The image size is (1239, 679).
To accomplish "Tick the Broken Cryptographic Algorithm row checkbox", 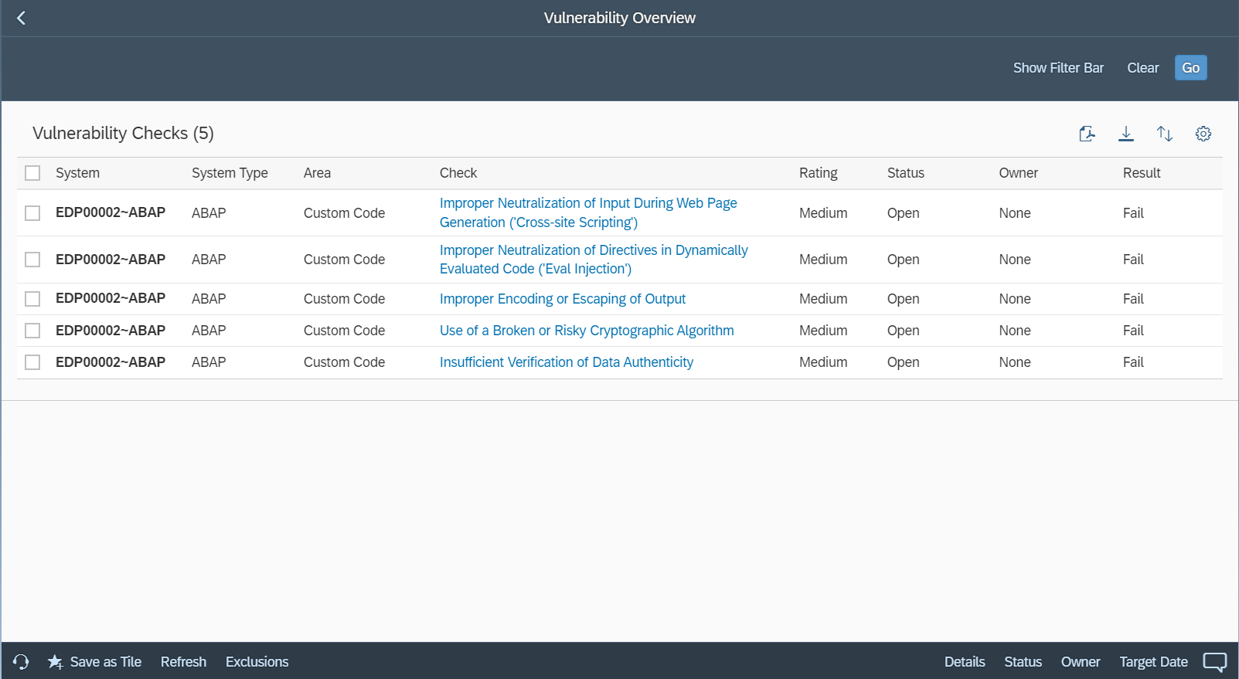I will [32, 331].
